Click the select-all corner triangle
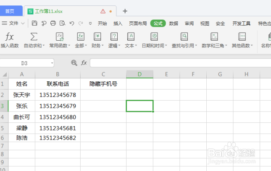 point(5,75)
